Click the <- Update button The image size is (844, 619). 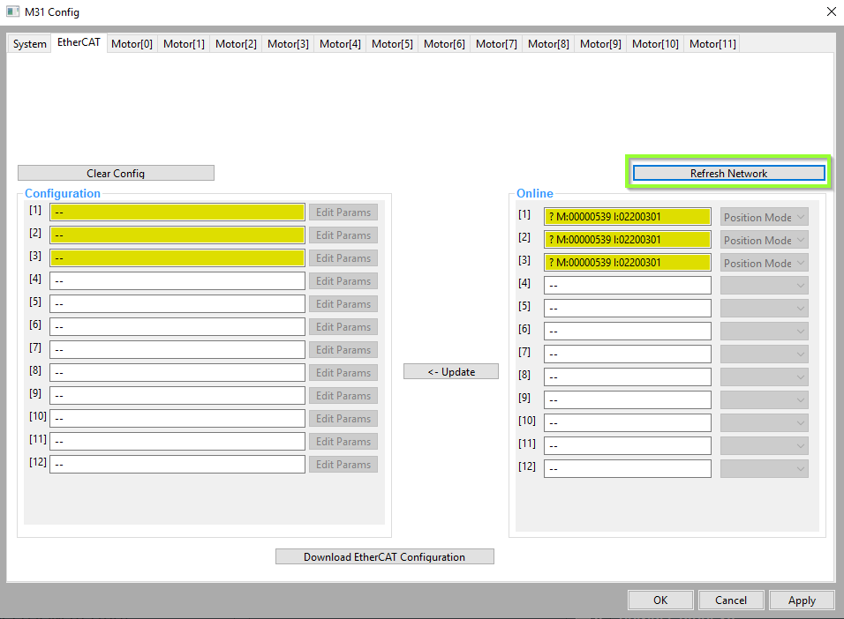[451, 371]
